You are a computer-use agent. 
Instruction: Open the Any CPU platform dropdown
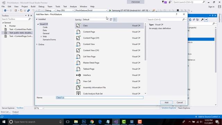[65, 10]
